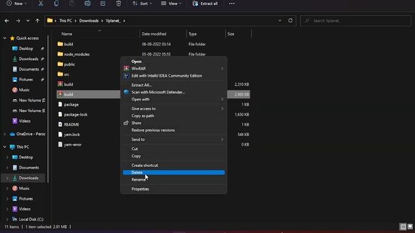Click the Microsoft Defender shield icon
This screenshot has height=233, width=415.
click(x=126, y=92)
